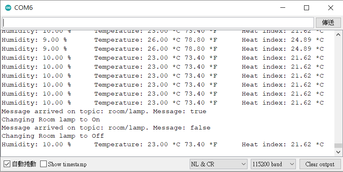Maximize the COM6 serial monitor window
The width and height of the screenshot is (343, 172).
point(307,8)
